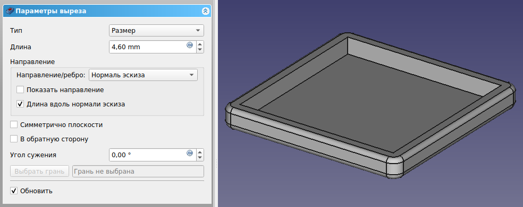Click the Длина field with 4,60 mm
The height and width of the screenshot is (207, 523).
153,47
